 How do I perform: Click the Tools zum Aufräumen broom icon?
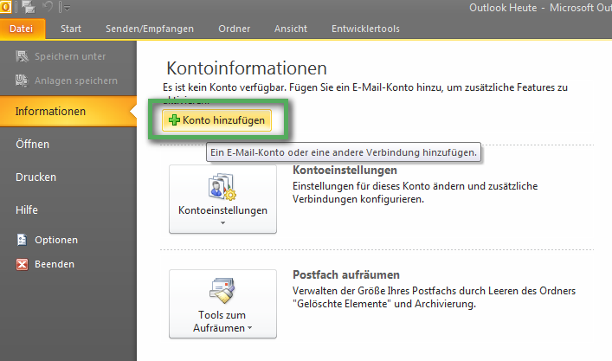[x=222, y=291]
